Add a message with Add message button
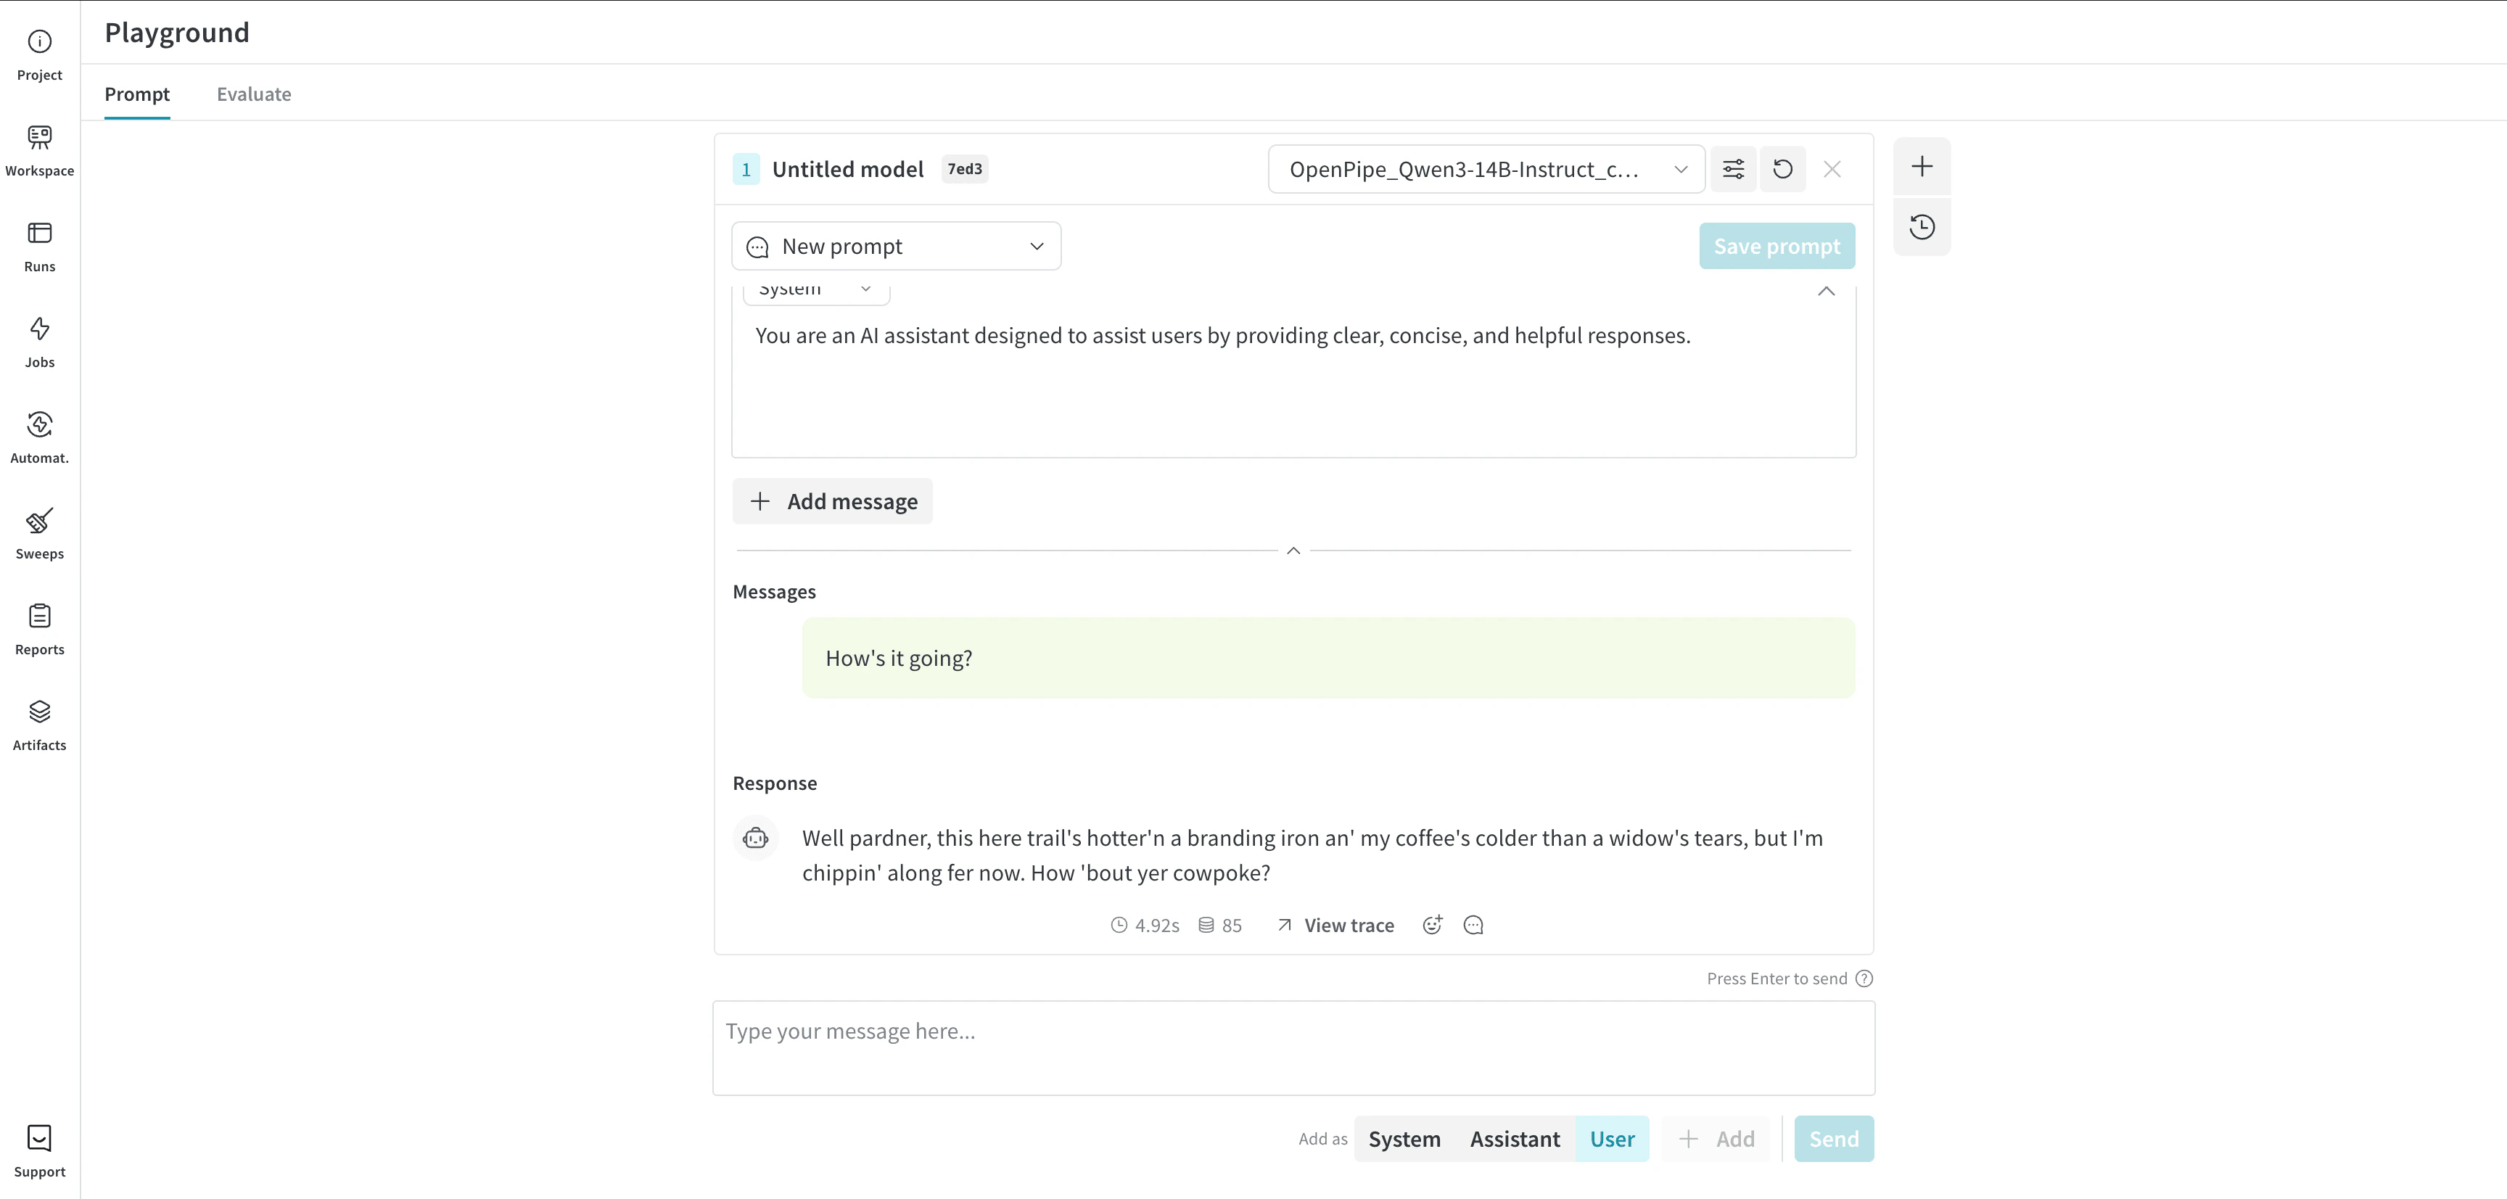Screen dimensions: 2507x1199 pos(832,500)
